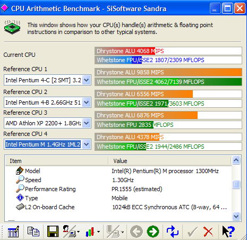
Task: Maximize the Sandra benchmark window
Action: pos(227,8)
